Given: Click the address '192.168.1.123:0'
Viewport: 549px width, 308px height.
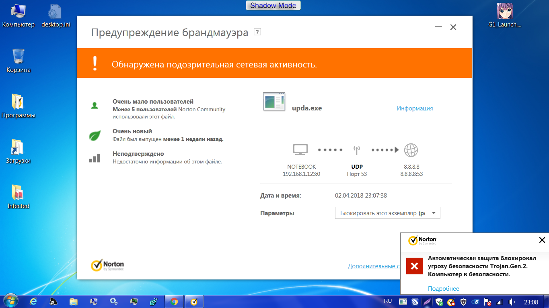Looking at the screenshot, I should 301,174.
